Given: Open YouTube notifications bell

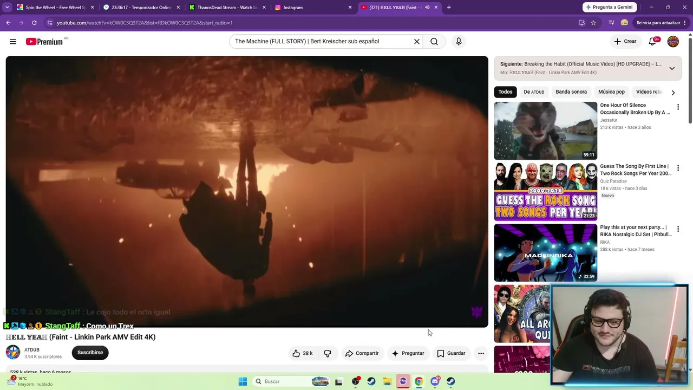Looking at the screenshot, I should [x=653, y=42].
